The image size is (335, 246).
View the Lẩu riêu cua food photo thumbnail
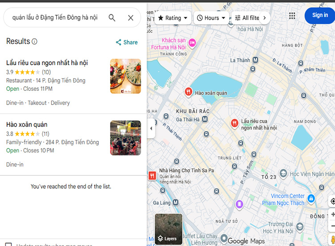[x=126, y=76]
